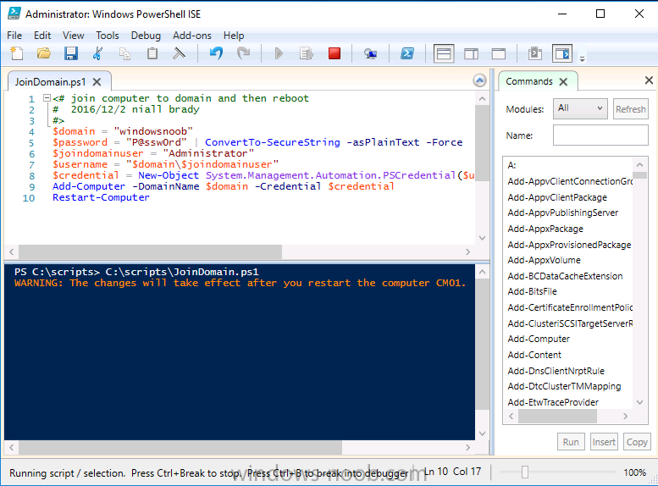The image size is (658, 486).
Task: Select Add-AppxProvisionedPackage command
Action: pyautogui.click(x=569, y=245)
